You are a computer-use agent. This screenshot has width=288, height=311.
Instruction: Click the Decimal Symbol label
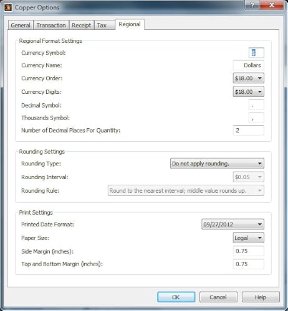click(x=41, y=105)
